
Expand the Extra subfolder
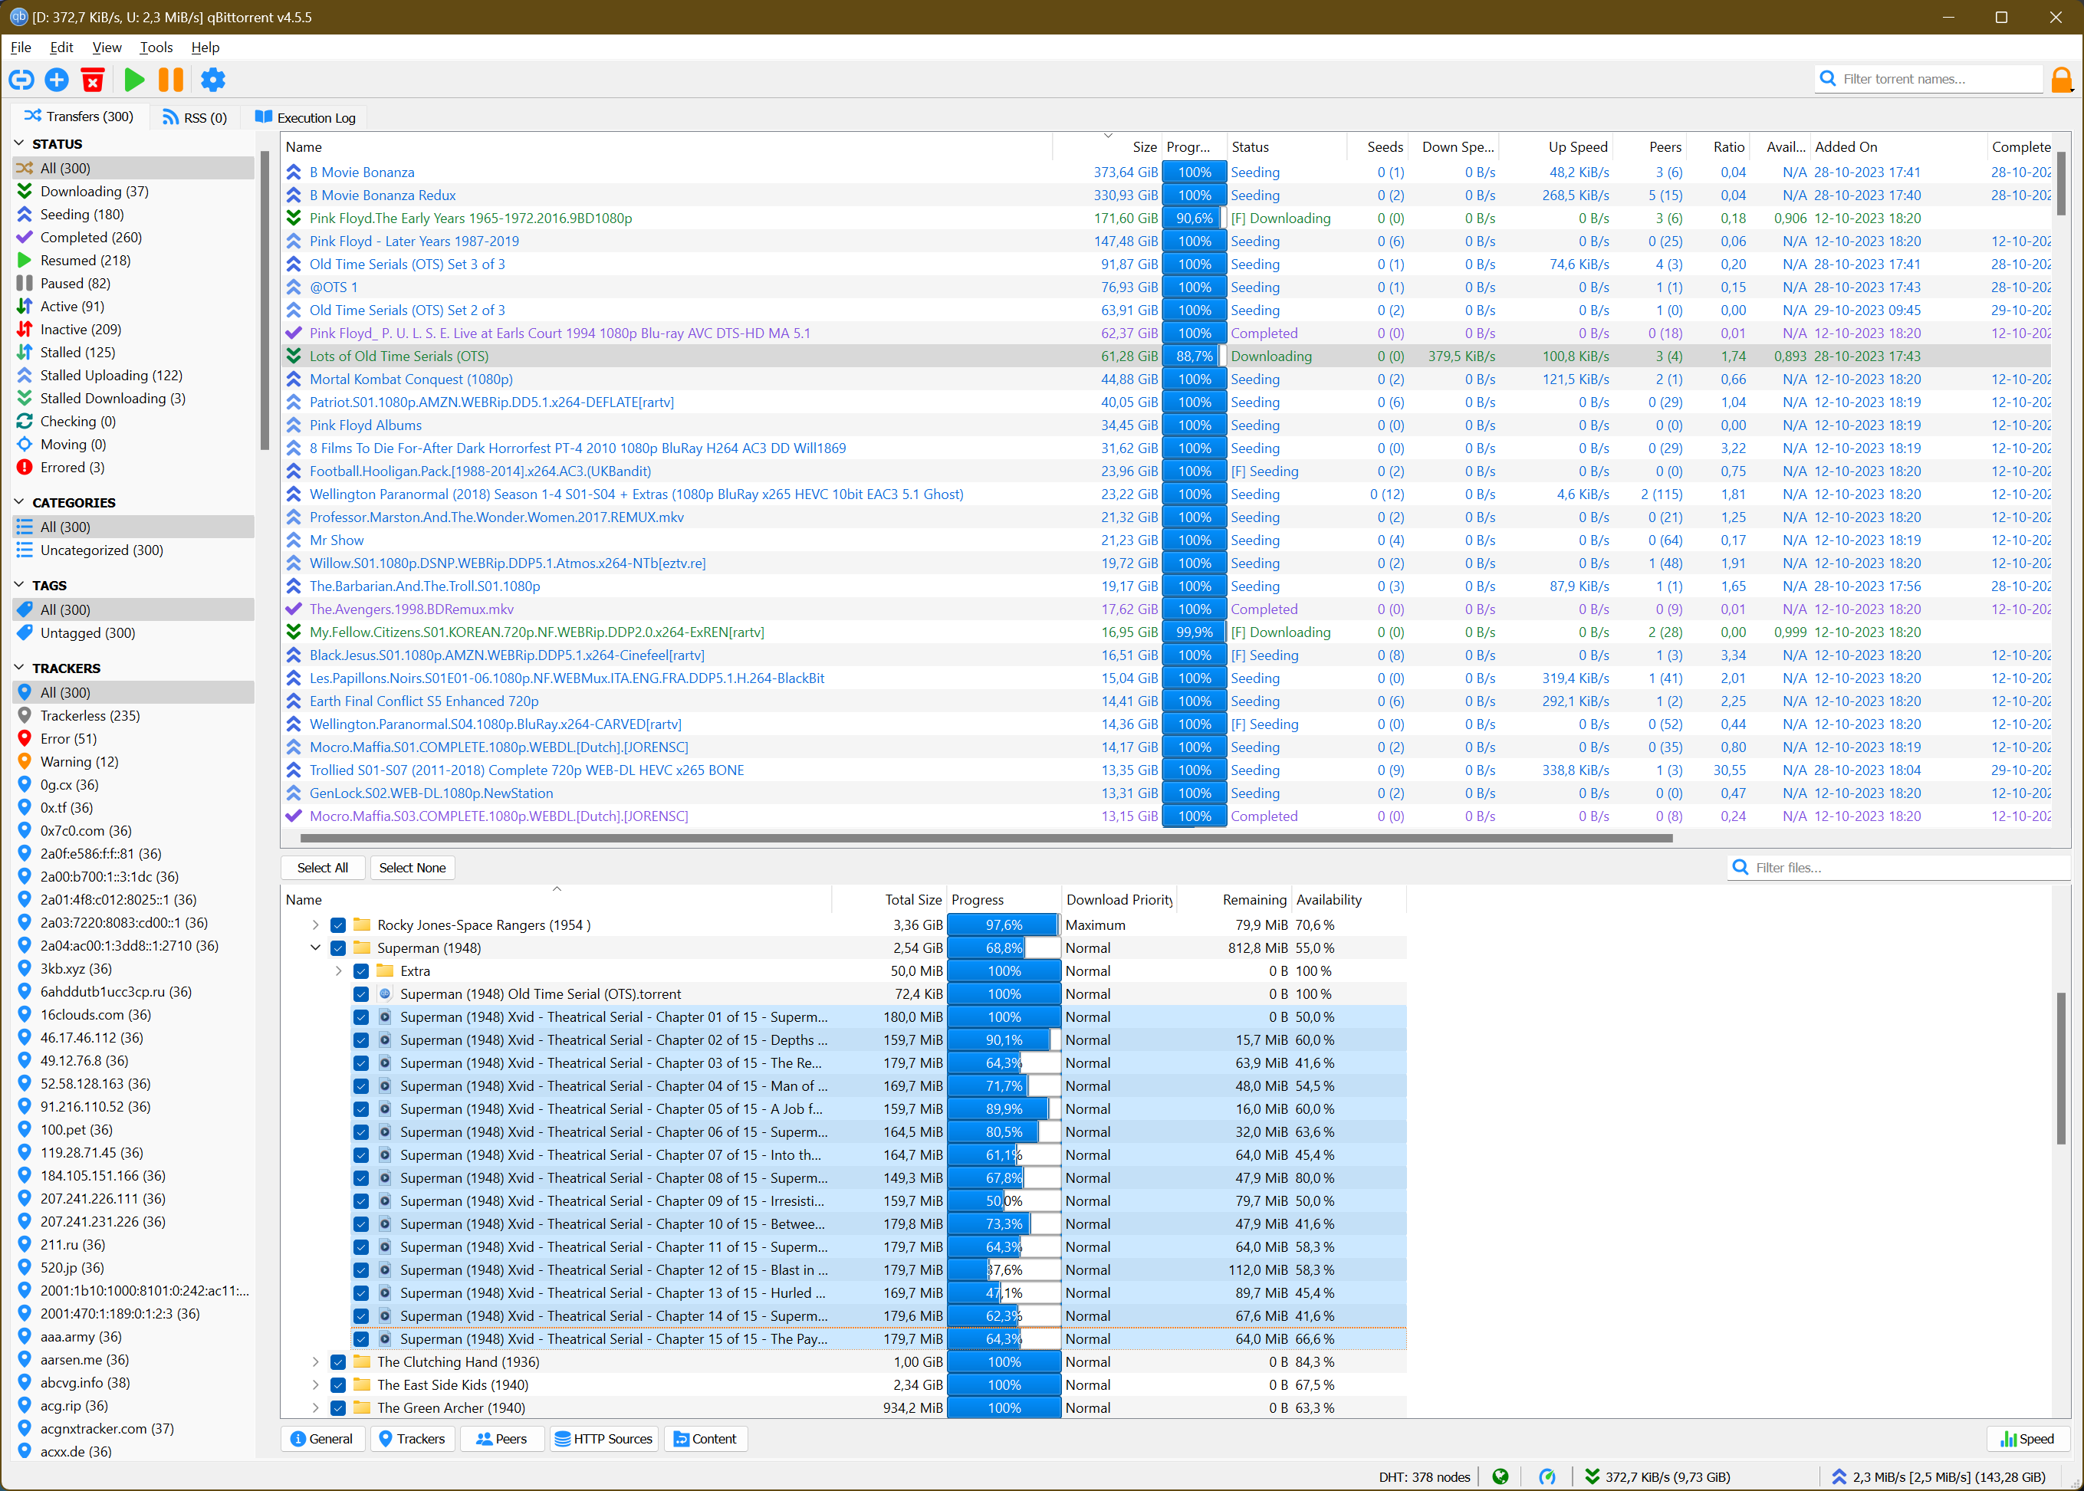point(339,970)
